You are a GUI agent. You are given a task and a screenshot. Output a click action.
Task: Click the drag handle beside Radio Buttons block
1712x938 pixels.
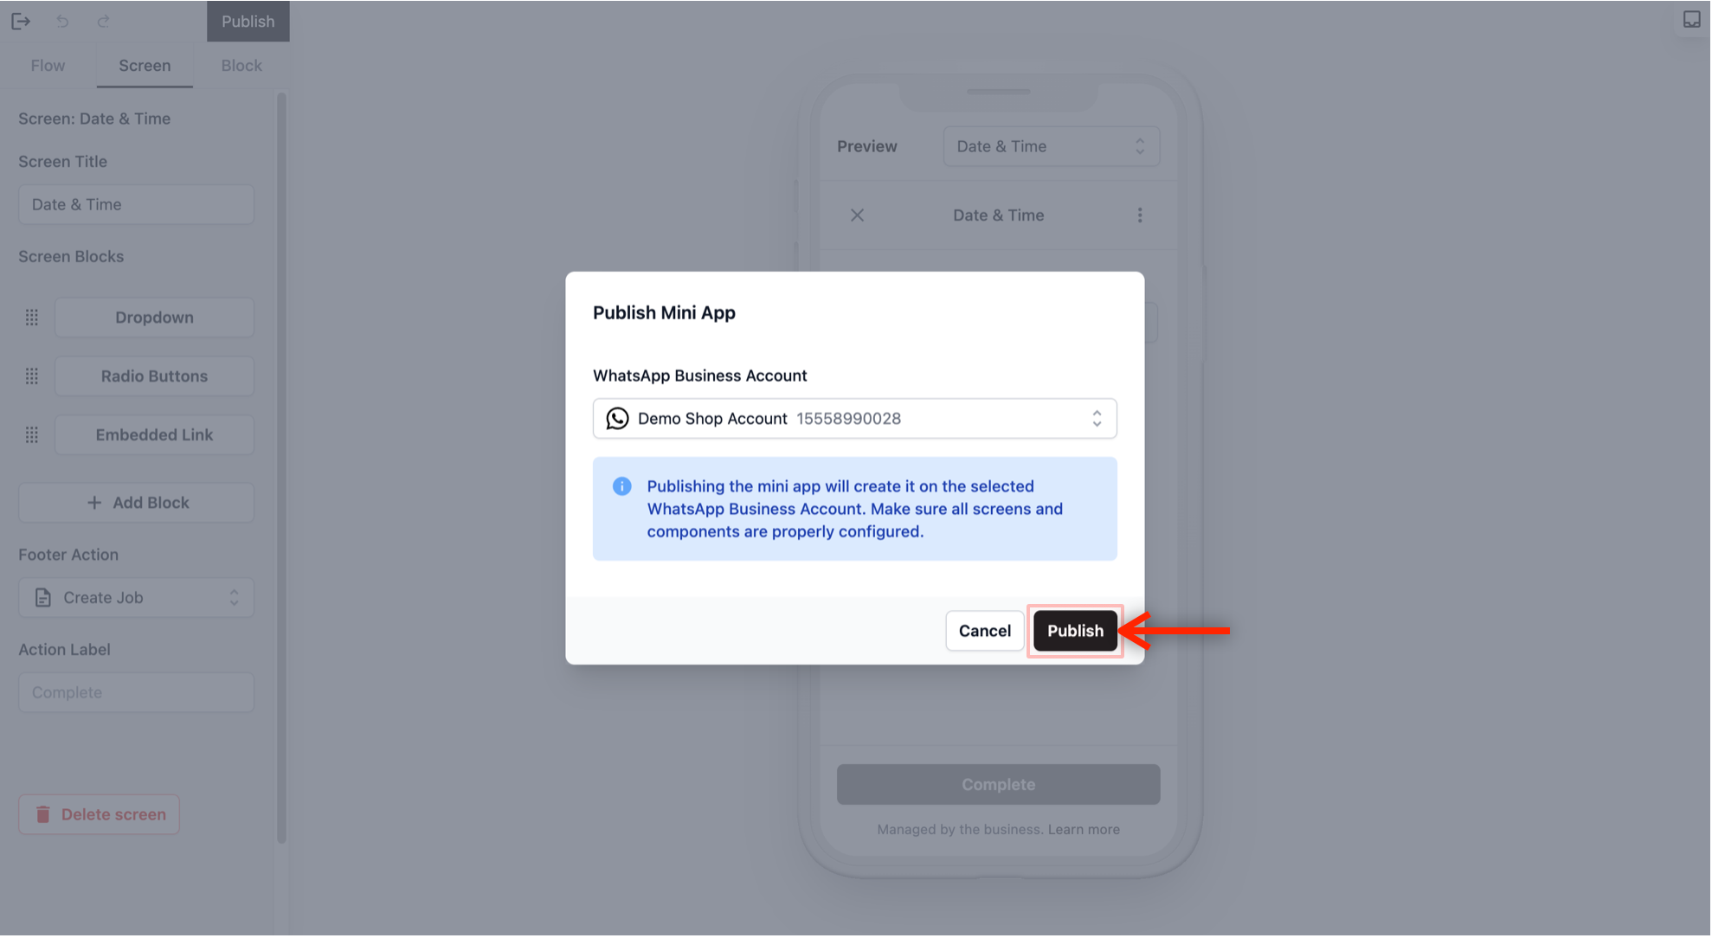tap(32, 376)
